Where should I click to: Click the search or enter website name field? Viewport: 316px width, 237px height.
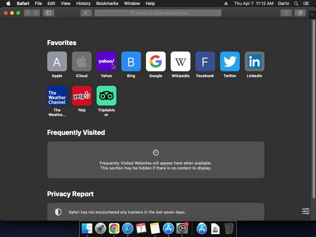pyautogui.click(x=158, y=13)
